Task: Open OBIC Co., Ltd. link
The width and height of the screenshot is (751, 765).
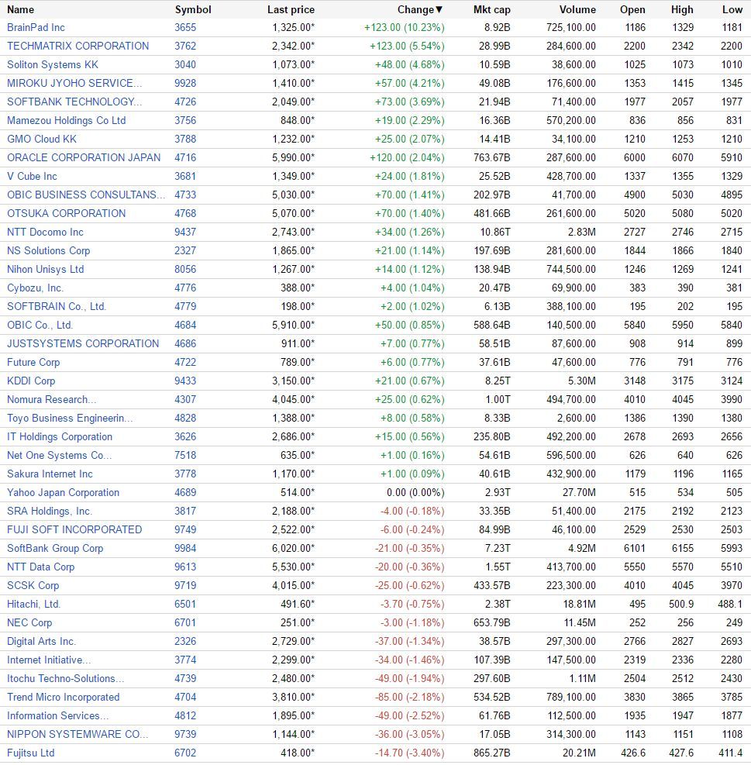Action: tap(40, 325)
